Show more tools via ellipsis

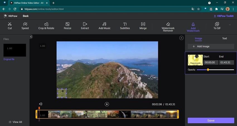click(x=230, y=25)
